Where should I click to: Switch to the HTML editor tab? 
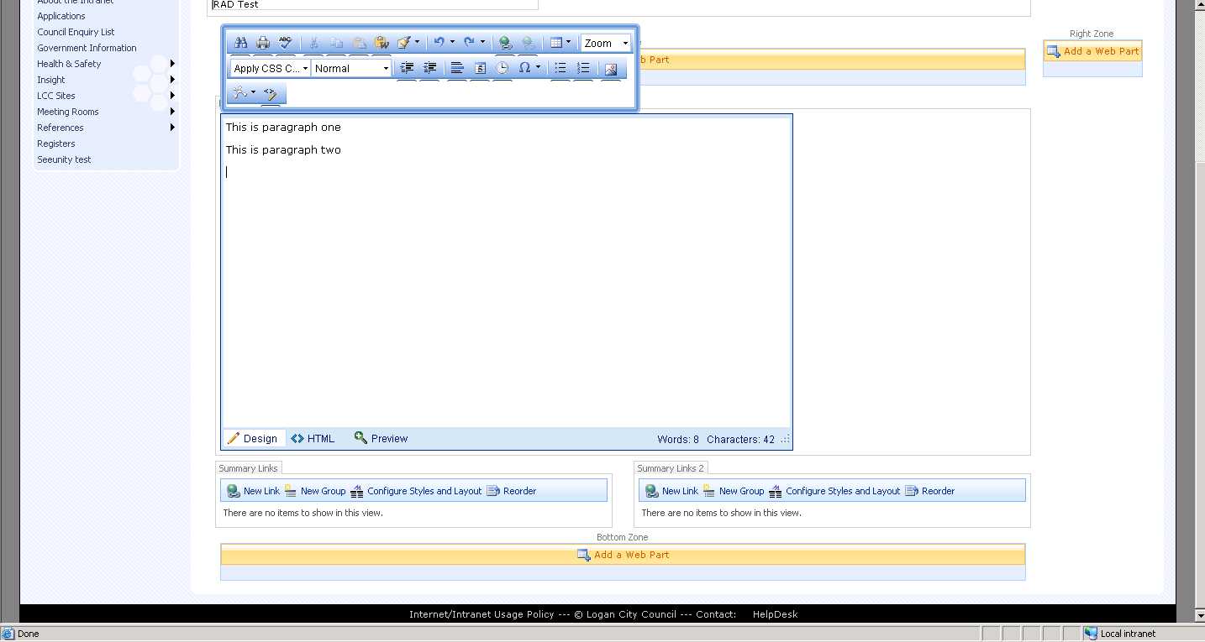pos(313,438)
